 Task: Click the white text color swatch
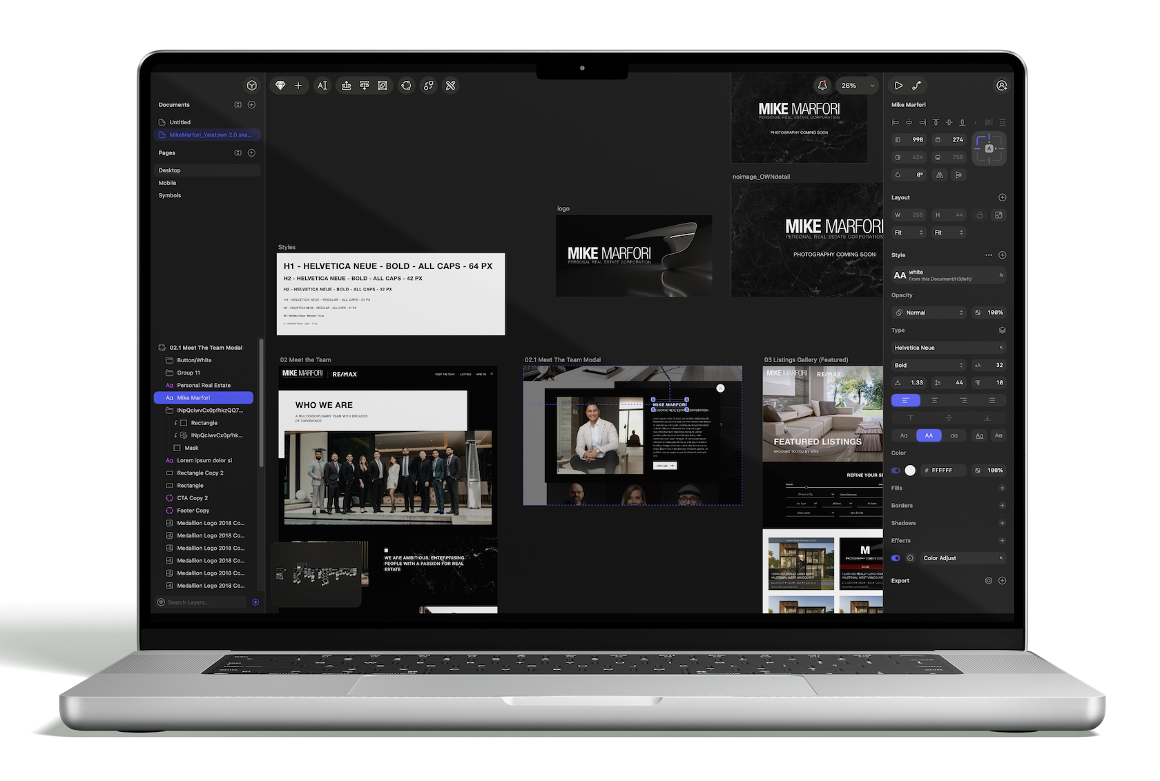coord(910,471)
